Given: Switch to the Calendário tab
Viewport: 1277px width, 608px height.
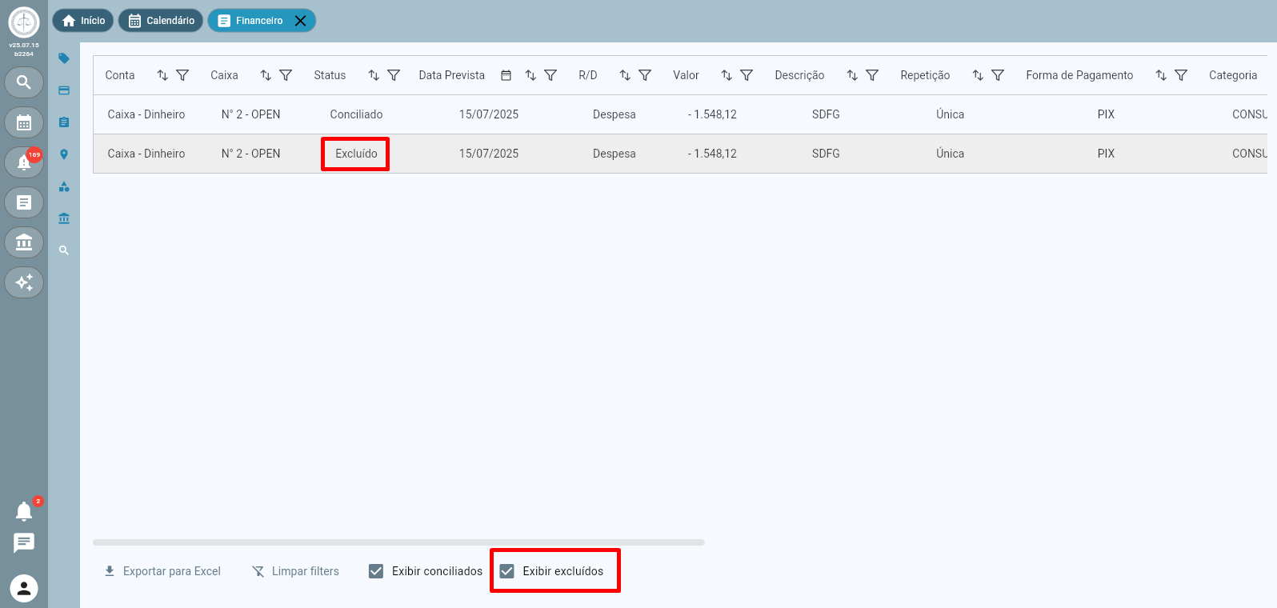Looking at the screenshot, I should (x=161, y=21).
